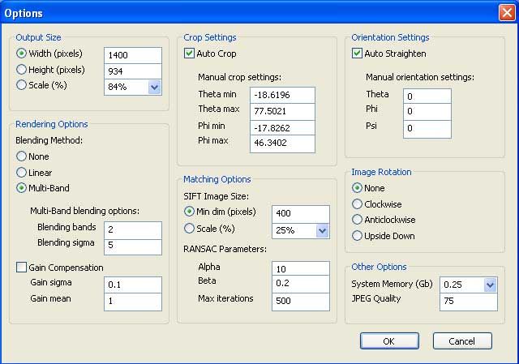Toggle the Auto Straighten checkbox
Viewport: 519px width, 364px height.
358,54
